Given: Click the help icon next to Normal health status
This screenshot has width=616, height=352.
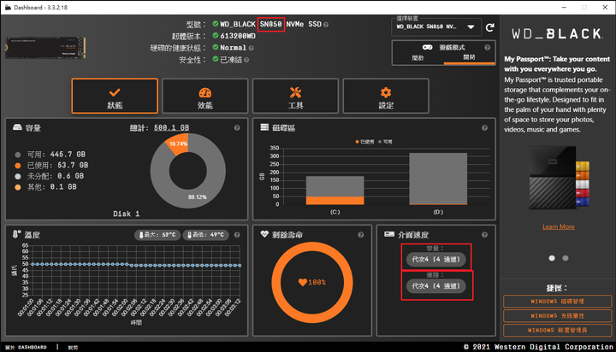Looking at the screenshot, I should [251, 48].
